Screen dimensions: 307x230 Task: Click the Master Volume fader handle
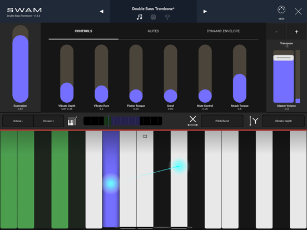pos(284,58)
